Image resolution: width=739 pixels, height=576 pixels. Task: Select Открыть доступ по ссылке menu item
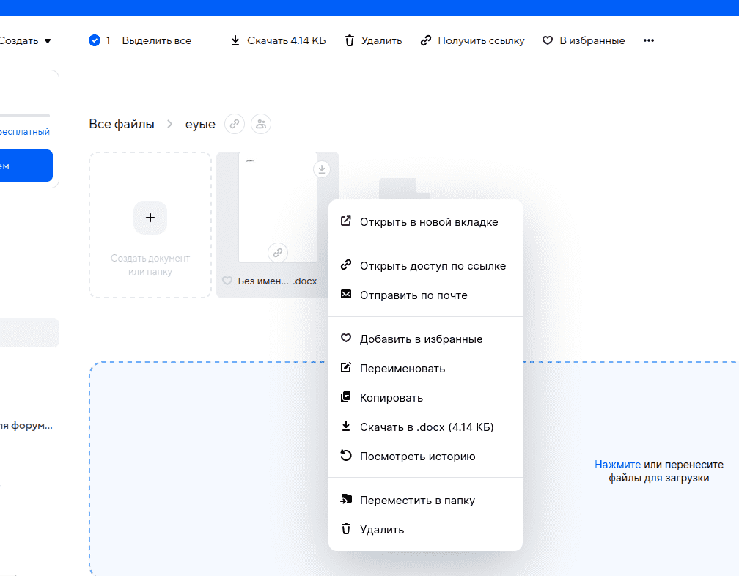click(432, 265)
